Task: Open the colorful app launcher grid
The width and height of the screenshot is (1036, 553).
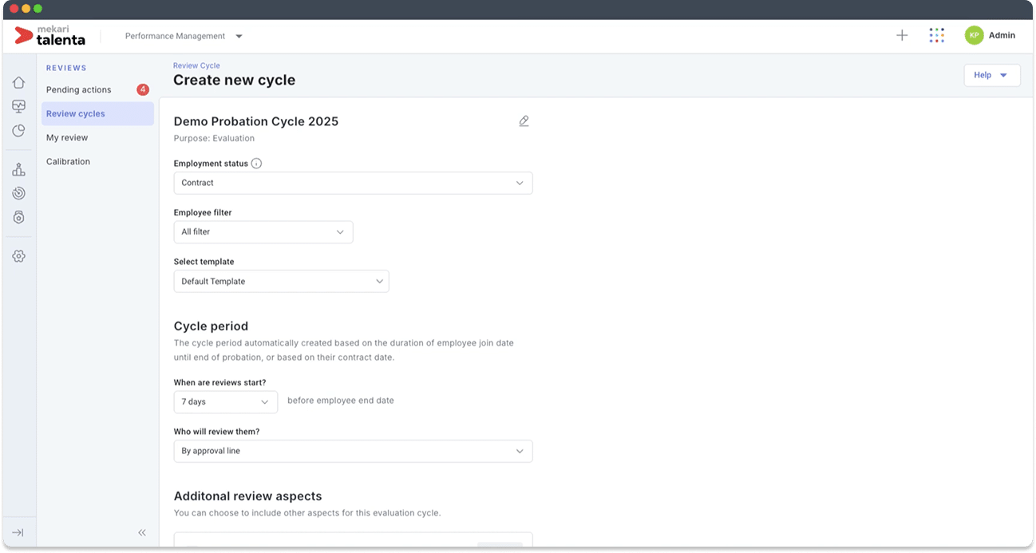Action: [x=936, y=35]
